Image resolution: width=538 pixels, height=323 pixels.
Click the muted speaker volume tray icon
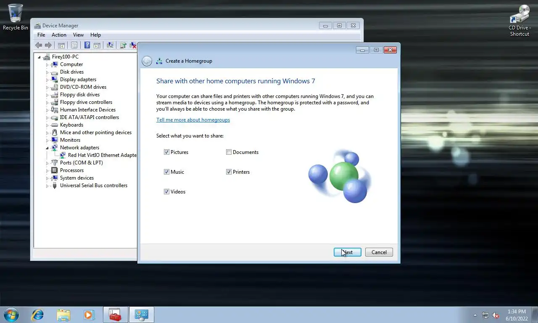(x=496, y=315)
